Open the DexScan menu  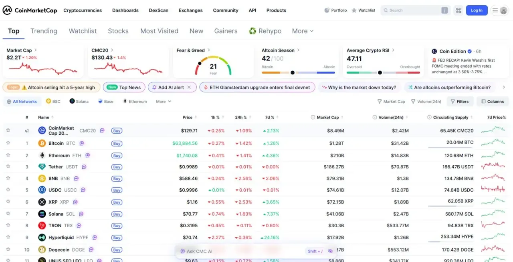pyautogui.click(x=159, y=10)
